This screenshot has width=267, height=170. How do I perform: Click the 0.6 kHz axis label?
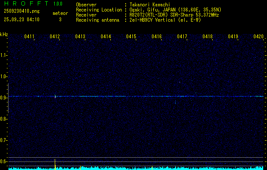click(3, 161)
